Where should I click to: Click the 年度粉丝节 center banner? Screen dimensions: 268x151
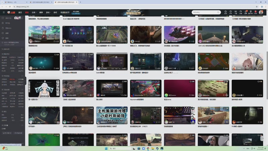tap(134, 12)
